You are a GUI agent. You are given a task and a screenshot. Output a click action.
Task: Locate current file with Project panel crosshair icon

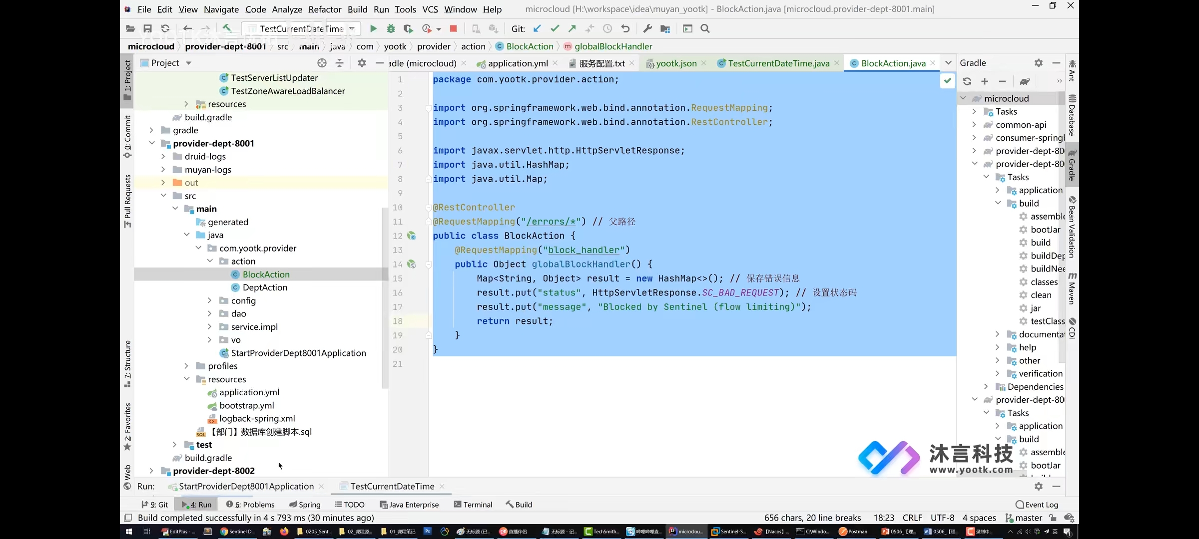click(x=322, y=63)
